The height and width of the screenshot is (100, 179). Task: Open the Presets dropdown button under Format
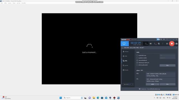152,84
